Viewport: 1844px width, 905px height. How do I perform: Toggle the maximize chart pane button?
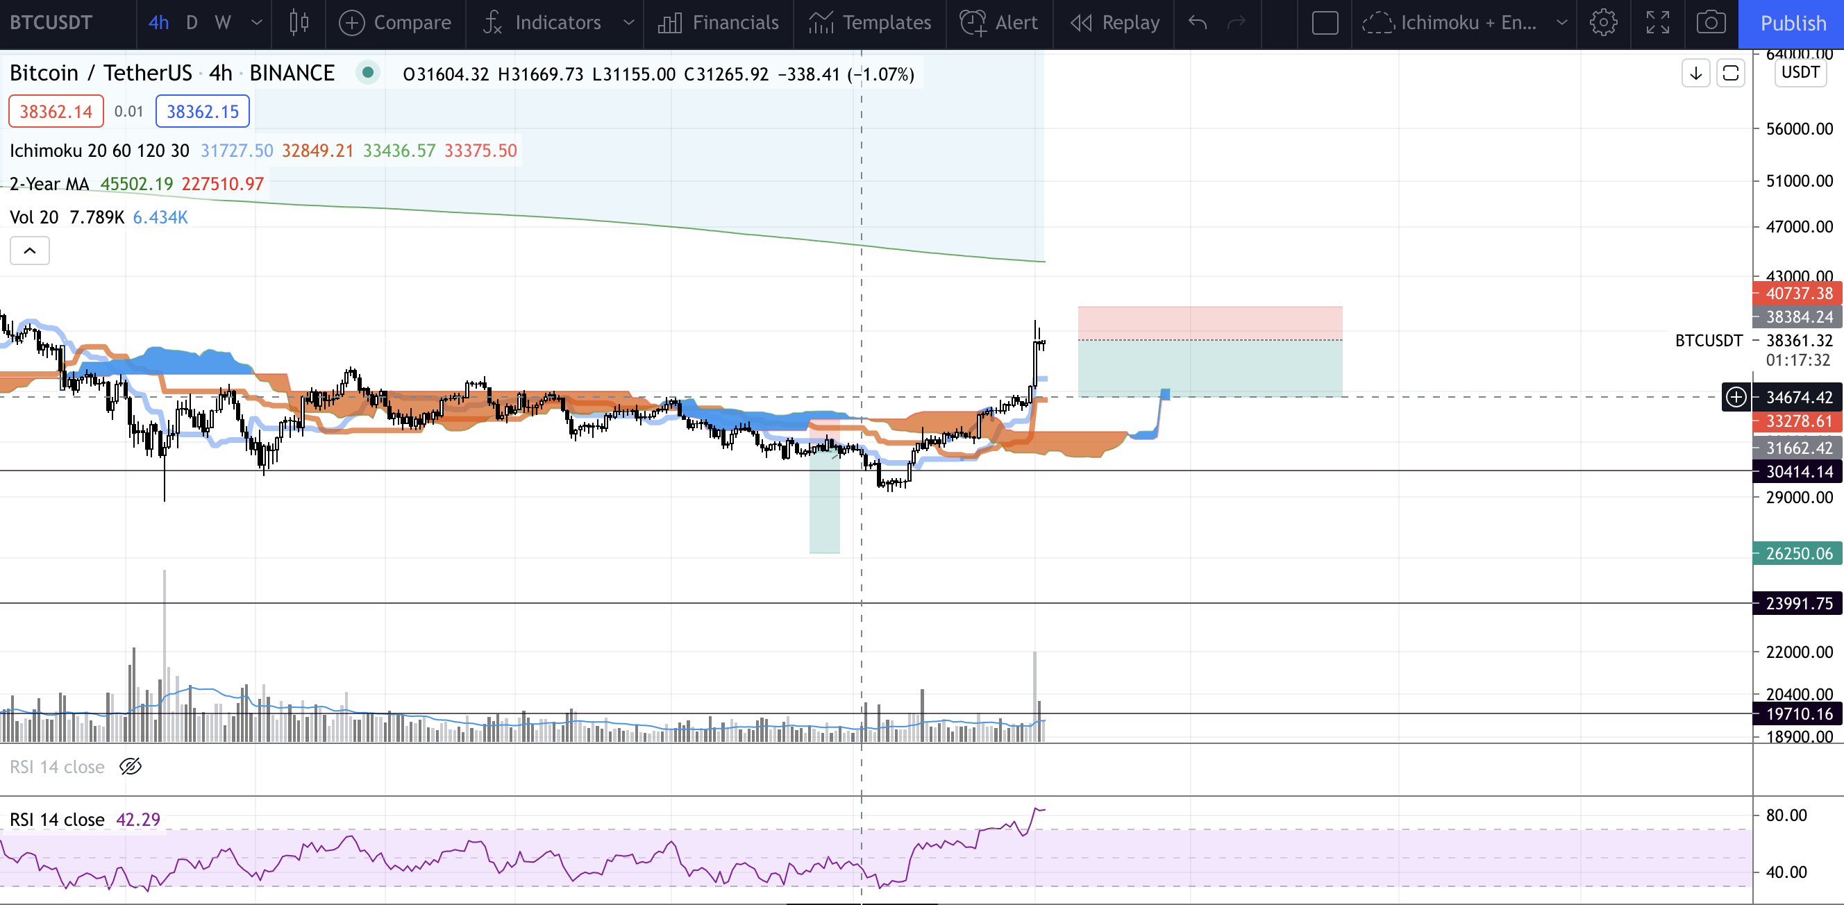[1730, 73]
